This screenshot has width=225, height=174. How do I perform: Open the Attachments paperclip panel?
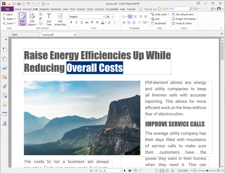4,86
